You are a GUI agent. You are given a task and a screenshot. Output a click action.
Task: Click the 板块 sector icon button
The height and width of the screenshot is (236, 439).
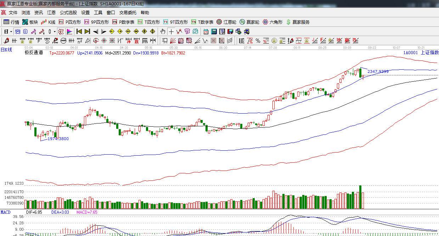click(x=30, y=22)
